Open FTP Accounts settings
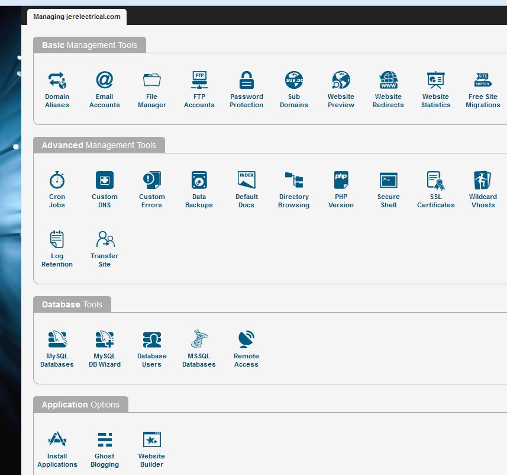The width and height of the screenshot is (507, 475). pos(199,89)
